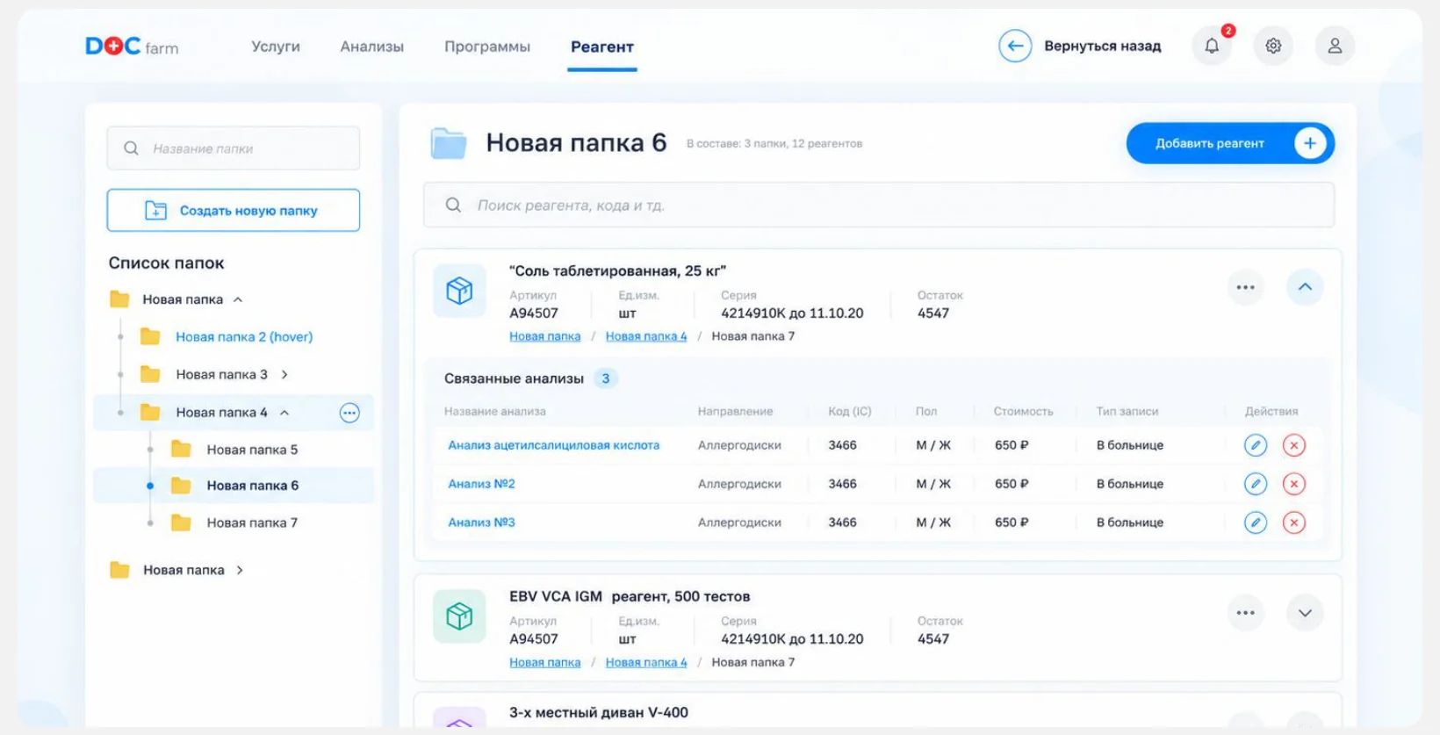Expand the bottom Новая папка chevron
This screenshot has width=1440, height=735.
tap(240, 570)
